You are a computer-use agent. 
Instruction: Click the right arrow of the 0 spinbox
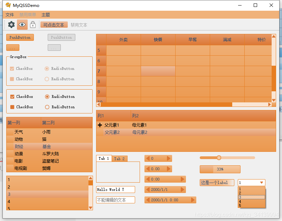pos(169,158)
